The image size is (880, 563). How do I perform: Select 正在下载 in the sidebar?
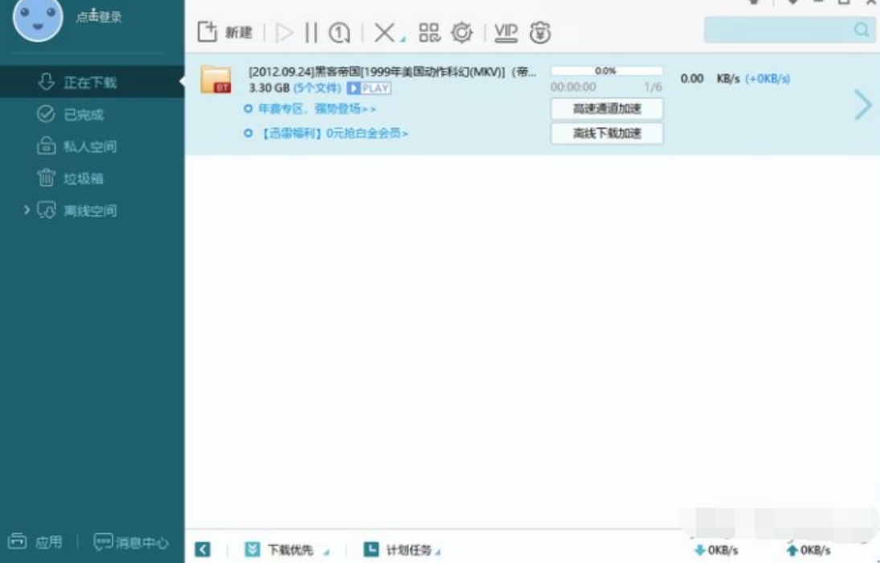point(92,82)
